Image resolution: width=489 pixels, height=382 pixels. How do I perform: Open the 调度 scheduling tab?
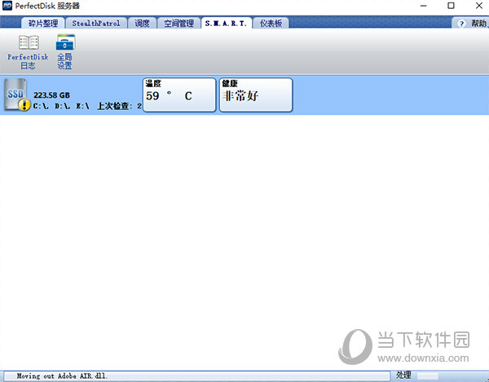click(142, 23)
